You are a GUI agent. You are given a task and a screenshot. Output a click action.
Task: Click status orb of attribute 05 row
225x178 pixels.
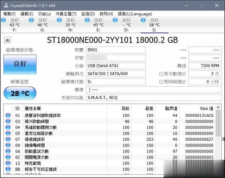point(8,133)
